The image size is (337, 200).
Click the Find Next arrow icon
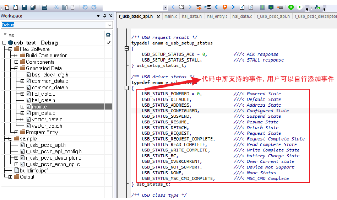click(190, 7)
